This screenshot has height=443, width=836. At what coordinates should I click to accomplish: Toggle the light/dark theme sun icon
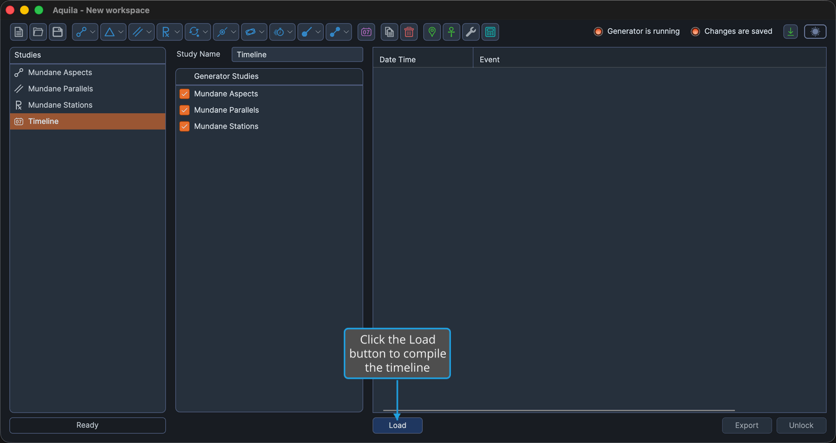815,31
